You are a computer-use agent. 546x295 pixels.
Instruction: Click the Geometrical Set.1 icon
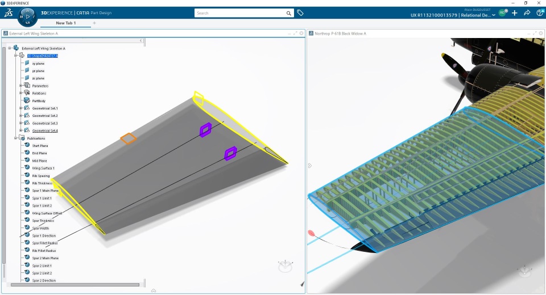point(27,108)
